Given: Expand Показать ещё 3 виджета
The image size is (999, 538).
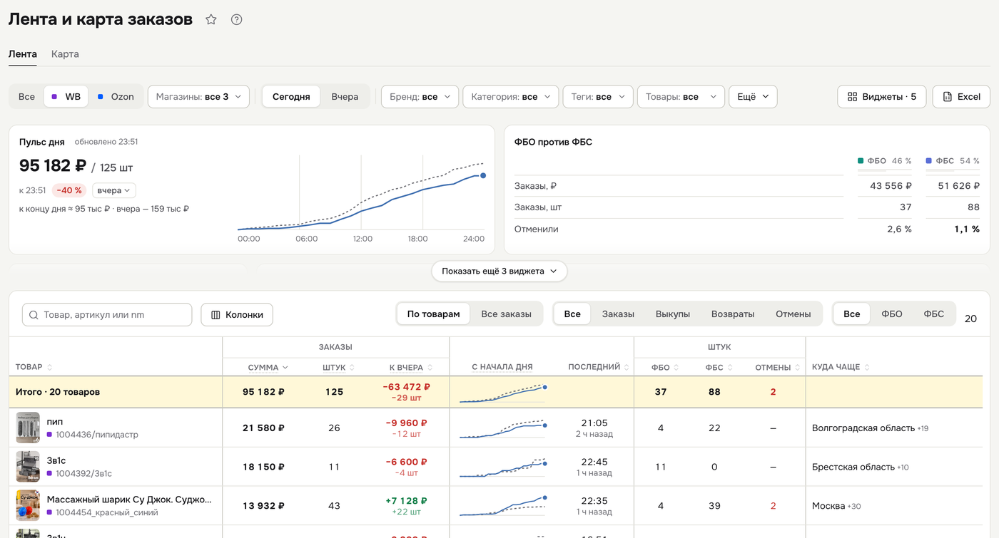Looking at the screenshot, I should [499, 271].
